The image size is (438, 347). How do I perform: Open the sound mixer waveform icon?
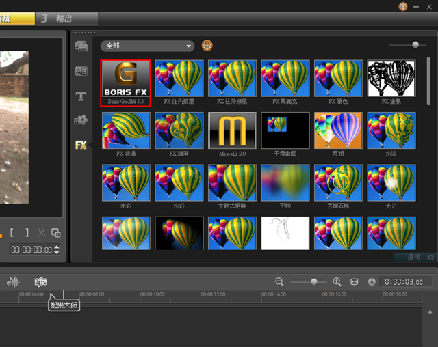coord(13,282)
